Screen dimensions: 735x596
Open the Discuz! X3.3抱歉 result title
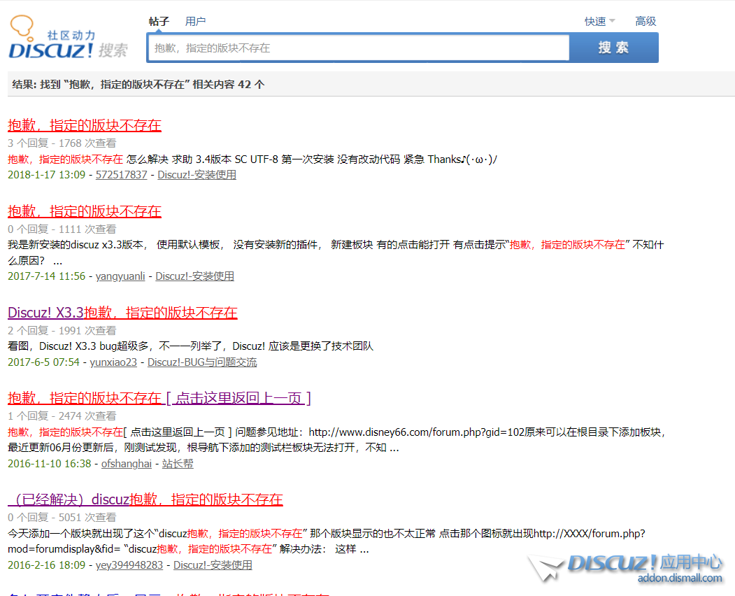[122, 313]
